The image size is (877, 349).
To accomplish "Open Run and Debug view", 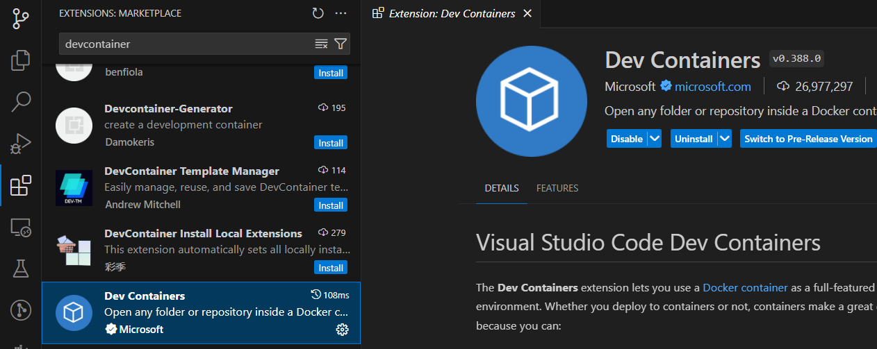I will click(x=21, y=143).
